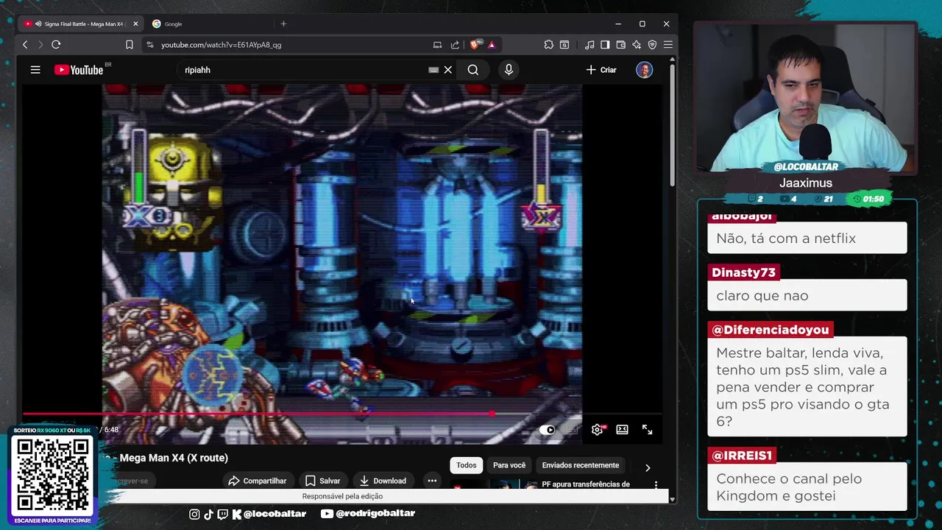Open Brave Shields lion icon
Viewport: 942px width, 530px height.
[475, 45]
